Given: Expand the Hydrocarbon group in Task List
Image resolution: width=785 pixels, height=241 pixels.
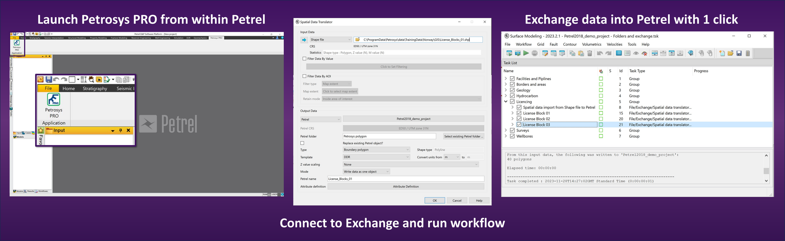Looking at the screenshot, I should pos(506,96).
